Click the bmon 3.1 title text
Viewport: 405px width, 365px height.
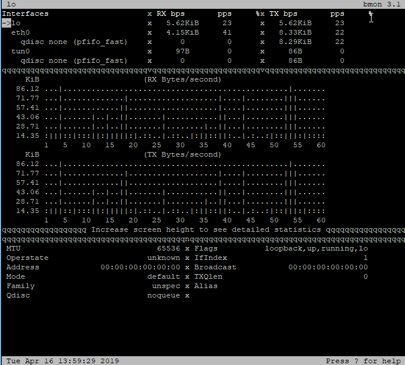click(382, 4)
